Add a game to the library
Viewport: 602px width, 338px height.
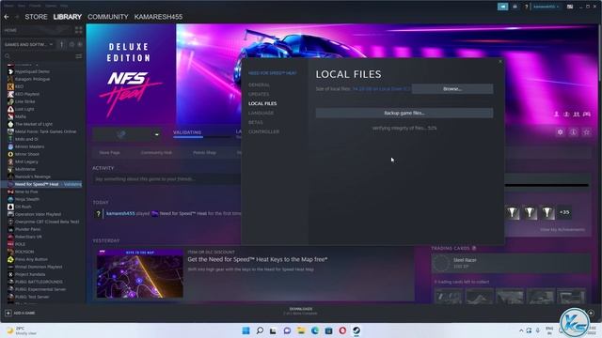20,313
